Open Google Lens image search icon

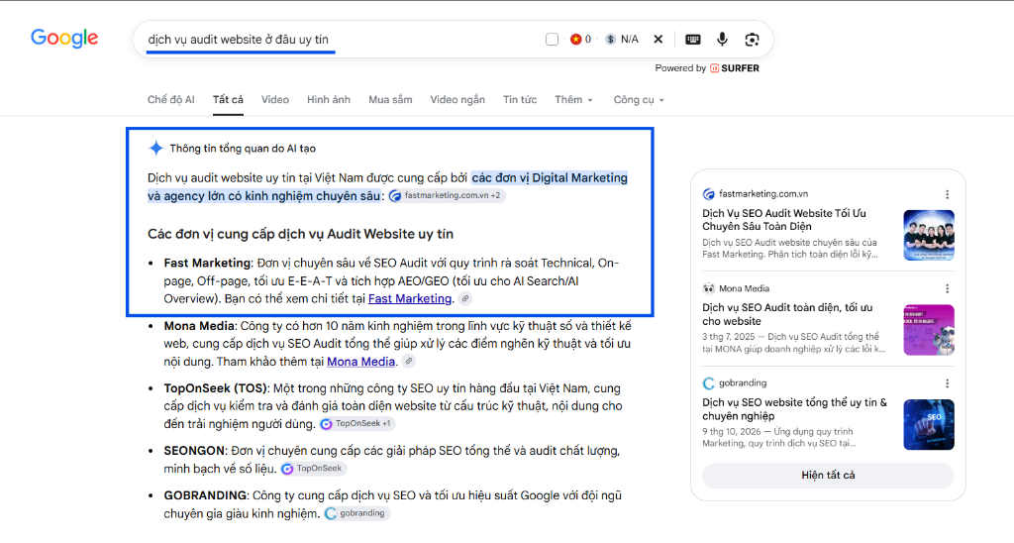coord(752,40)
